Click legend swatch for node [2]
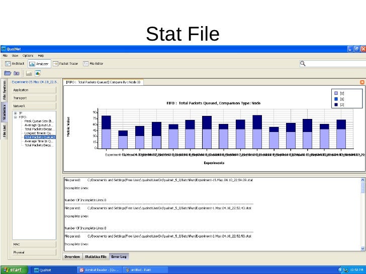Screen dimensions: 366x274 336,105
